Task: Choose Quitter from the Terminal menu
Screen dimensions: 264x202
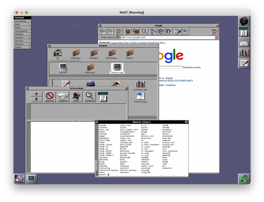Action: click(x=22, y=47)
